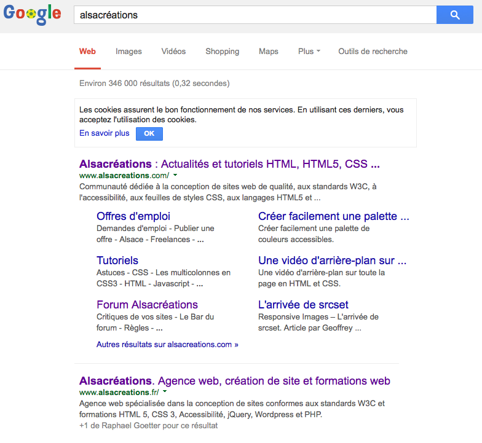Click the +1 de Raphael Goetter text
Screen dimensions: 482x443
point(148,425)
